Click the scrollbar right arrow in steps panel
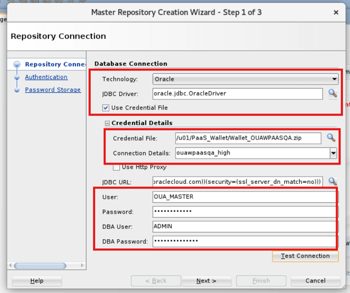 82,265
